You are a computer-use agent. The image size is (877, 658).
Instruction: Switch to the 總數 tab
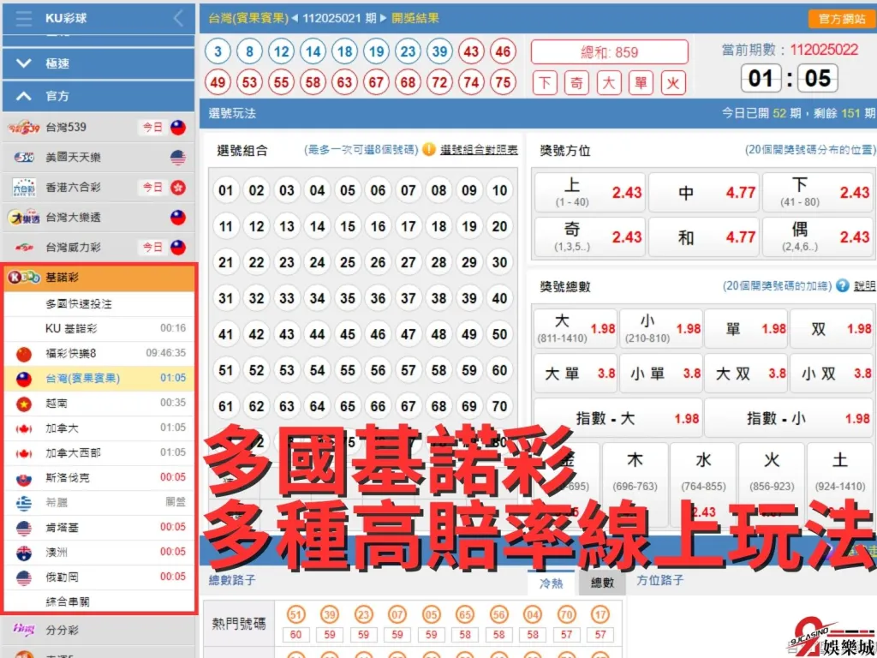[600, 581]
